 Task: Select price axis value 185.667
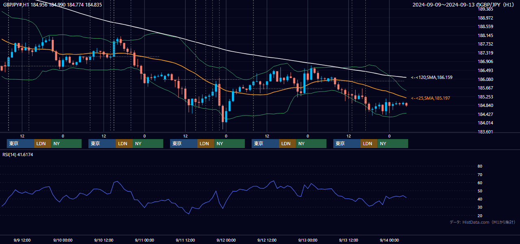tap(485, 88)
